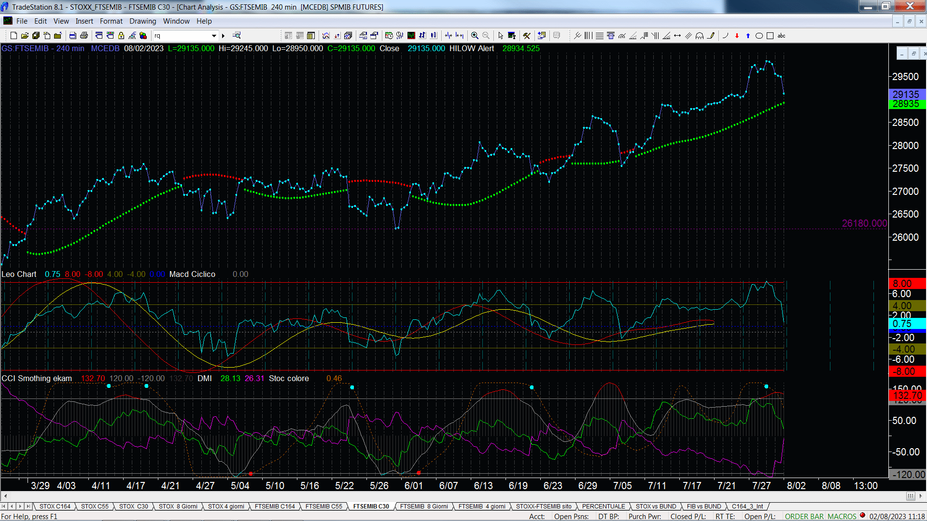Switch to the STOX C30 tab

(x=134, y=506)
